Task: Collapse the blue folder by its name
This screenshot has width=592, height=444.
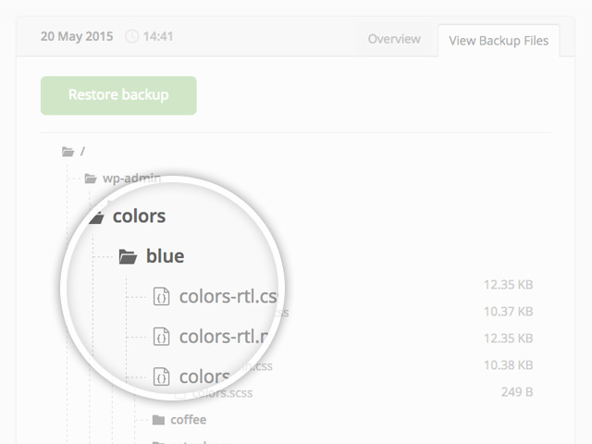Action: (165, 256)
